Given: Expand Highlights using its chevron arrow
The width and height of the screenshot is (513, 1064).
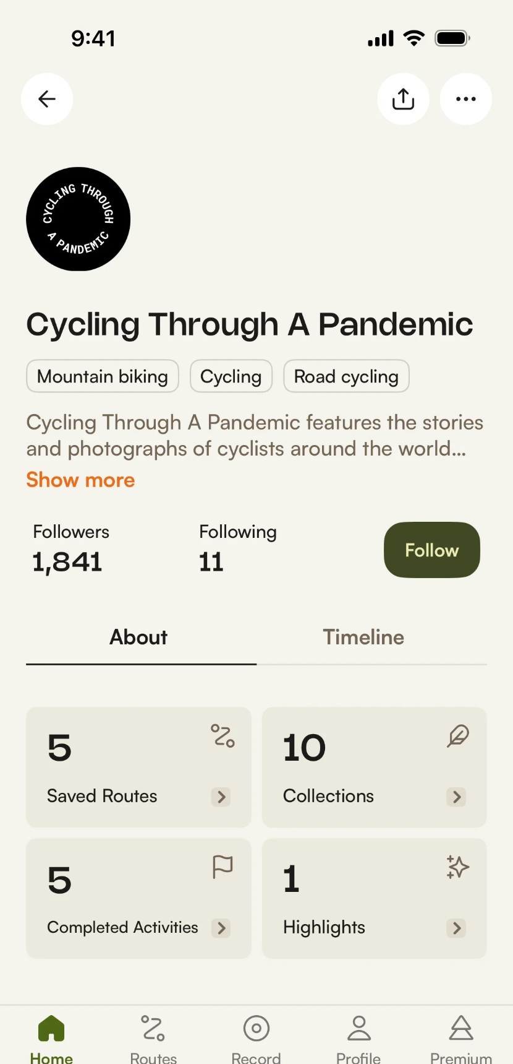Looking at the screenshot, I should point(457,928).
